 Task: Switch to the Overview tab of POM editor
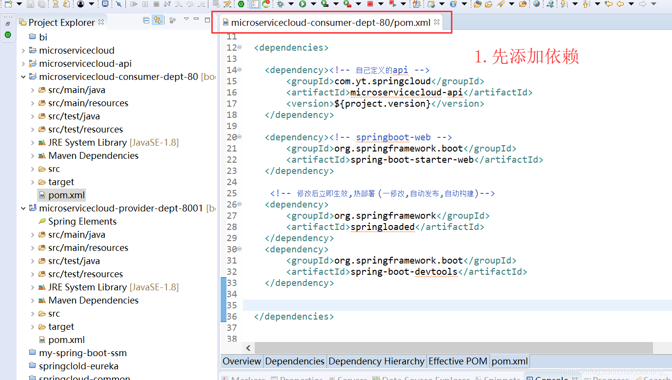[242, 361]
